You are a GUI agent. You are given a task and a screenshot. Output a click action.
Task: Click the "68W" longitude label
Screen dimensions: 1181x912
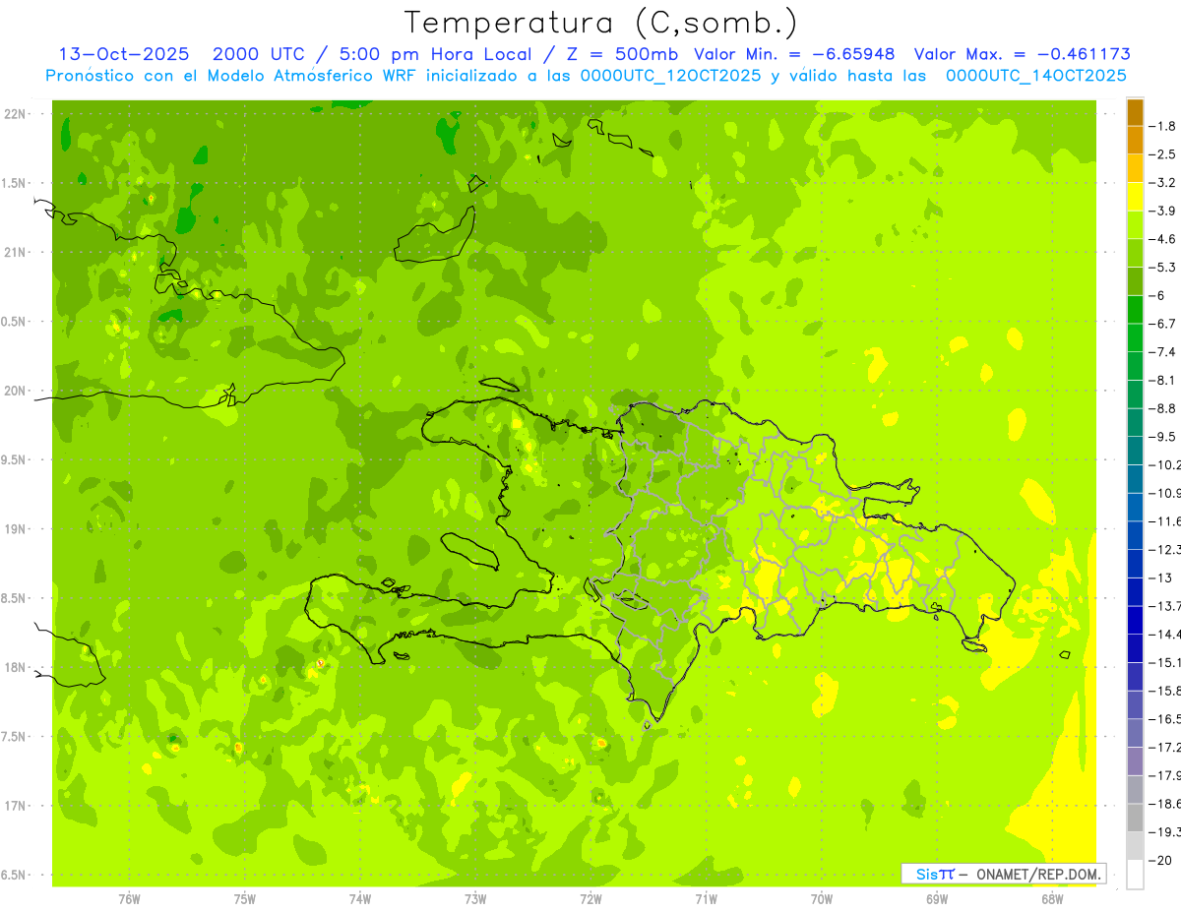coord(1052,899)
